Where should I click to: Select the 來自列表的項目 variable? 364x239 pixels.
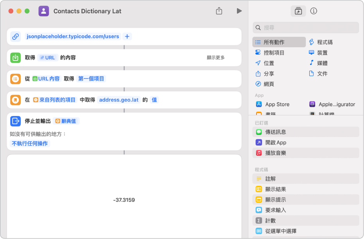click(54, 100)
